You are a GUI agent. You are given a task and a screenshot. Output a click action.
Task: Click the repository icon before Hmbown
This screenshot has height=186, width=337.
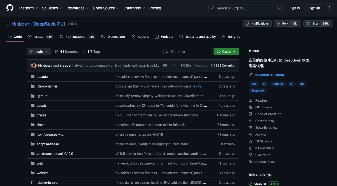click(x=8, y=24)
